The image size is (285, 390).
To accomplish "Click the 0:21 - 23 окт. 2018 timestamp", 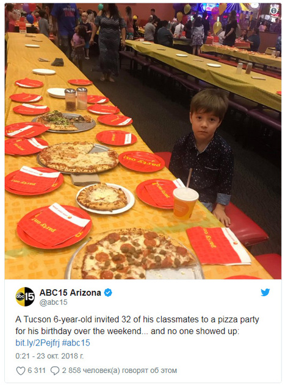I will click(49, 356).
